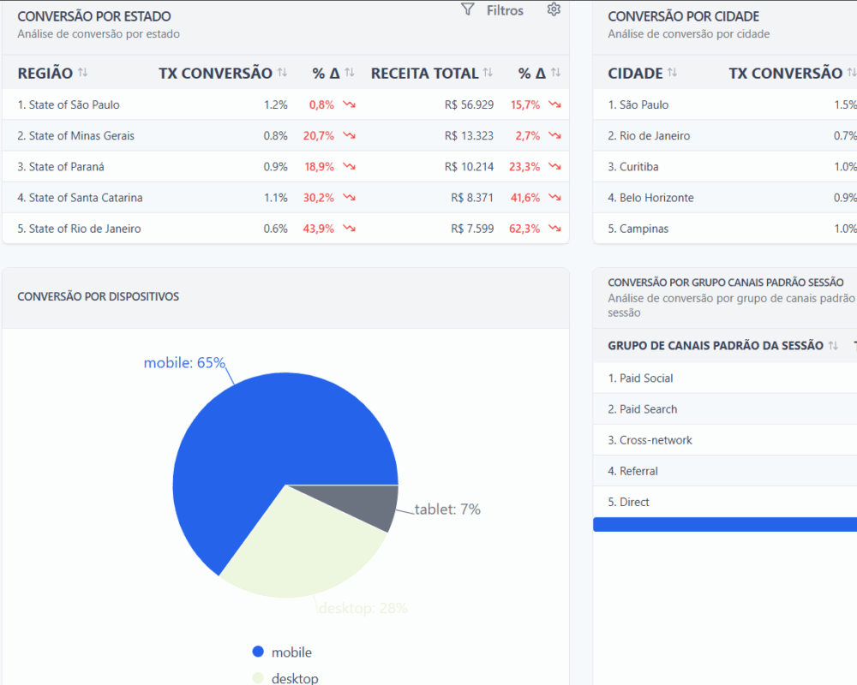
Task: Open the Filtros funnel icon
Action: click(467, 9)
